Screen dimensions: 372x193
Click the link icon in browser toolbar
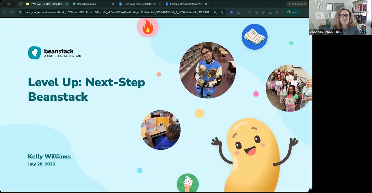tap(249, 12)
